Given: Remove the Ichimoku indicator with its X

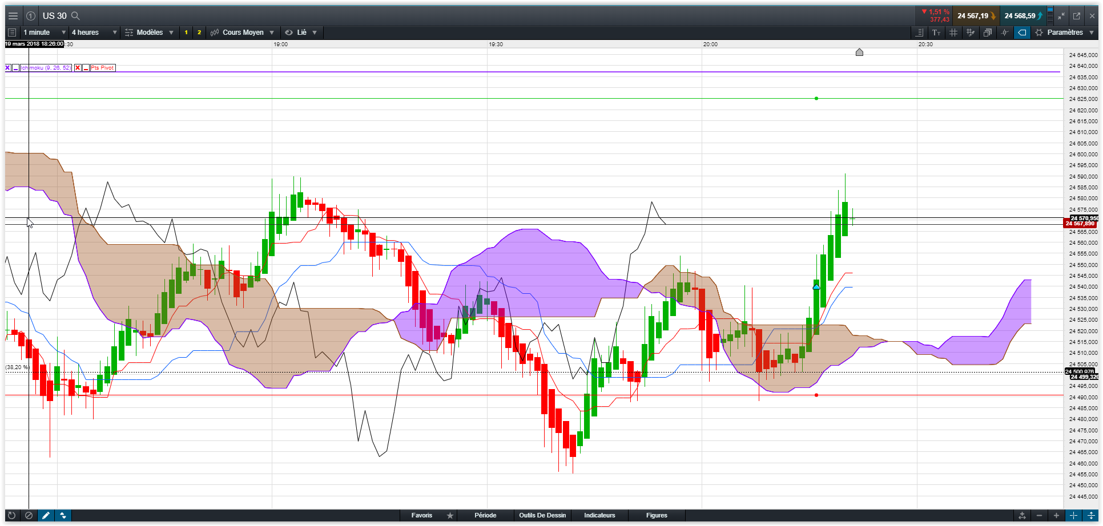Looking at the screenshot, I should (8, 68).
